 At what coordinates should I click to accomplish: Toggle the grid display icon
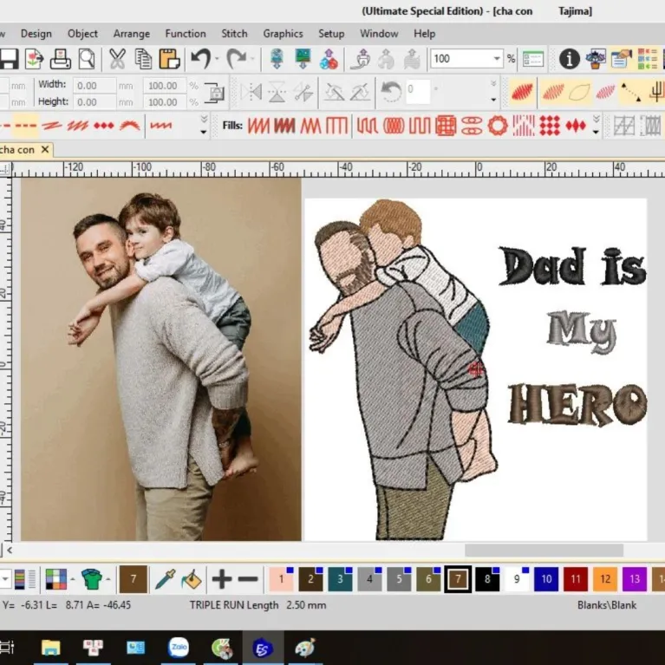pos(624,126)
